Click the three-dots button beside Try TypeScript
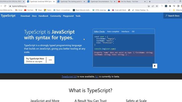 point(50,60)
